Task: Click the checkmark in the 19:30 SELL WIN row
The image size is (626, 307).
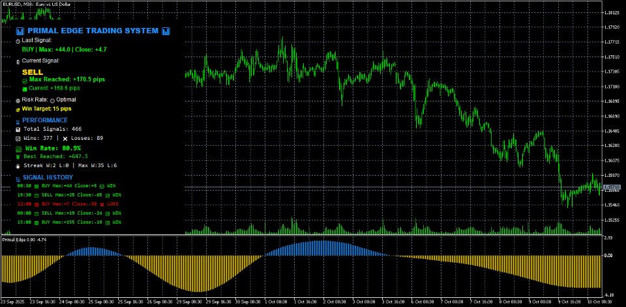Action: click(x=108, y=196)
